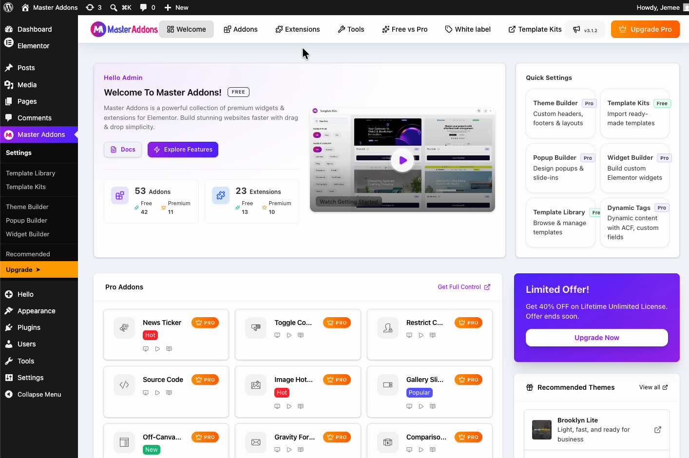Click the Image Hotspot addon icon

[x=256, y=385]
